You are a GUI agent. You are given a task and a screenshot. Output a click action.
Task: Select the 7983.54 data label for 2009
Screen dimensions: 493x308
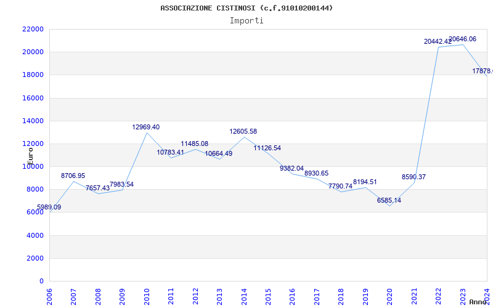click(x=121, y=185)
